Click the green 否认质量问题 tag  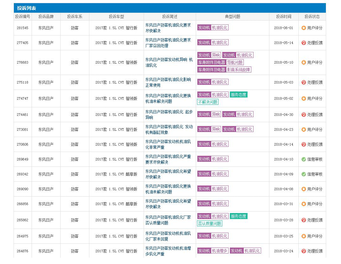click(210, 223)
